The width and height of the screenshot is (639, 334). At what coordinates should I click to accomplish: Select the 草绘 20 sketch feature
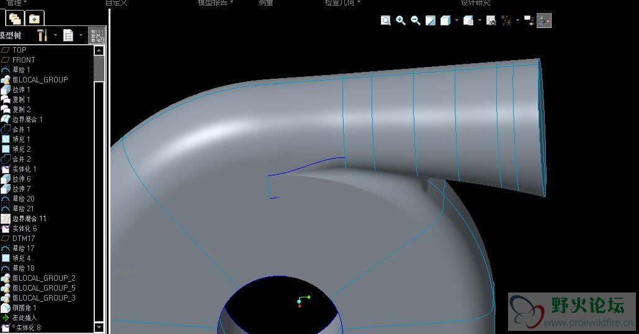pyautogui.click(x=18, y=198)
